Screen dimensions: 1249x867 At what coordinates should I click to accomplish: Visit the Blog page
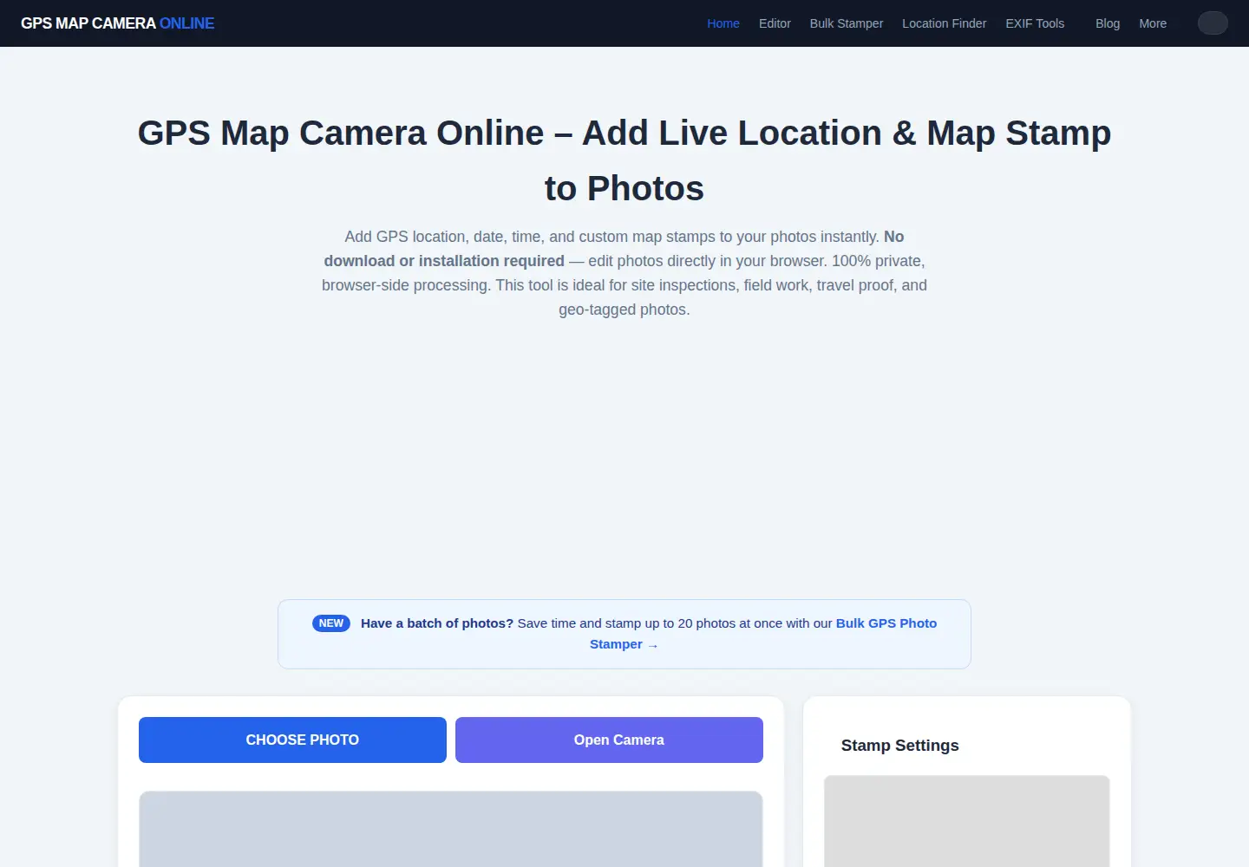(x=1107, y=23)
